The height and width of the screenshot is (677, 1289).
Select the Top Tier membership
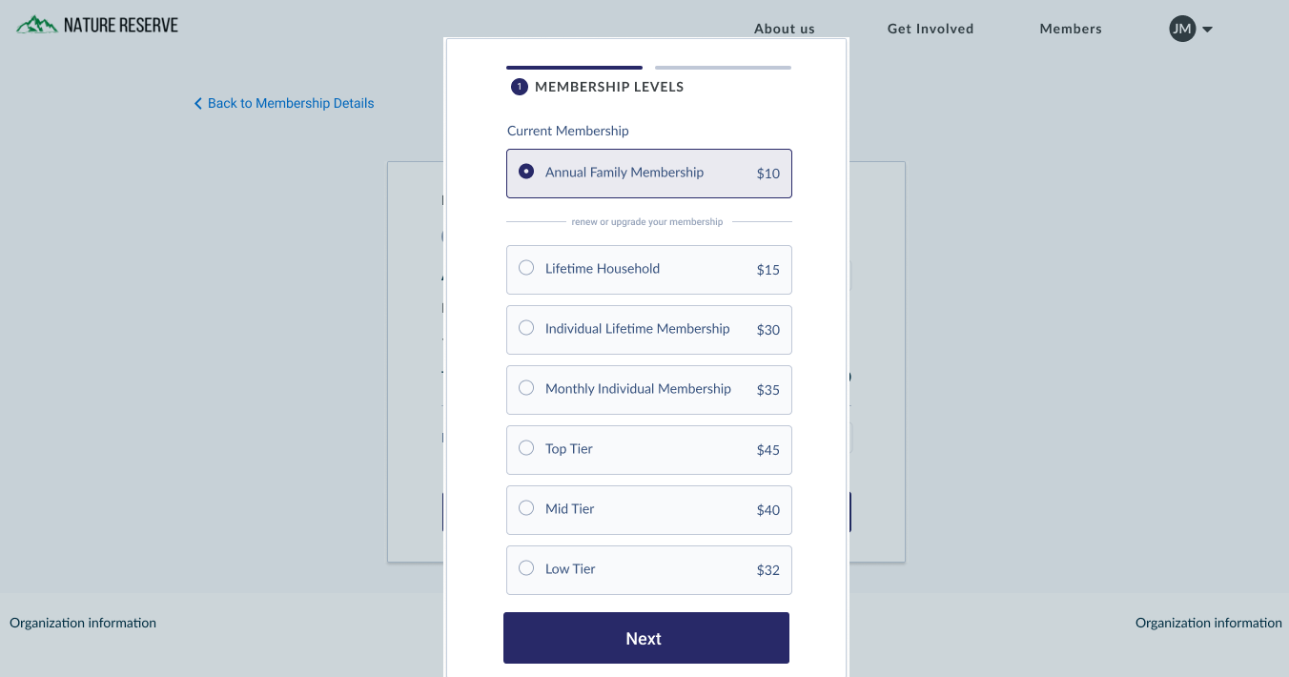(x=649, y=450)
